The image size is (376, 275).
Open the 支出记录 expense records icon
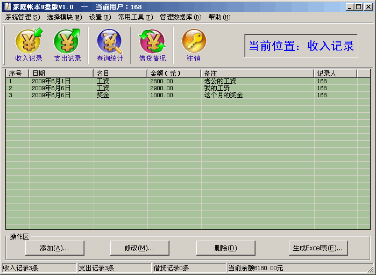tap(67, 45)
